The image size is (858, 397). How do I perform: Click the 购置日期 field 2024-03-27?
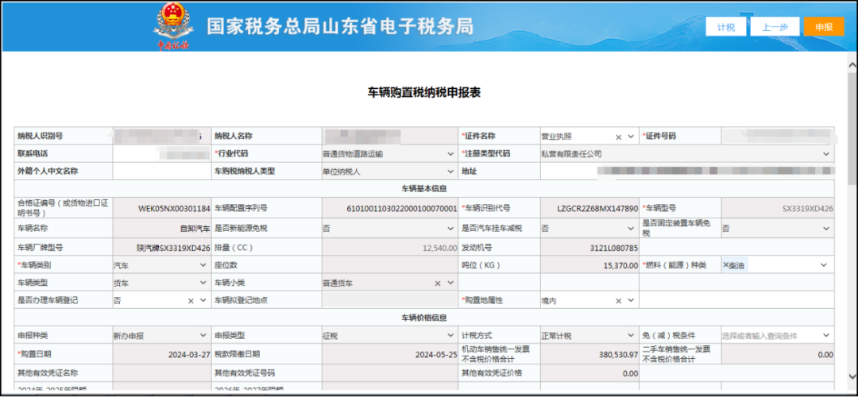tap(161, 354)
